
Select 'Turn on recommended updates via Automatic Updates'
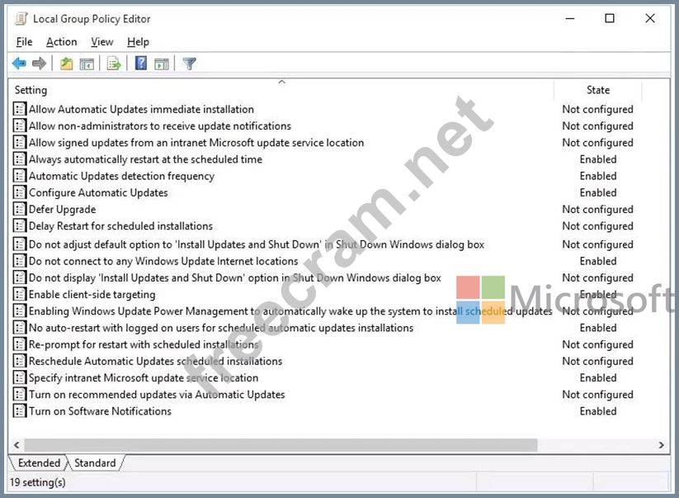[x=157, y=395]
